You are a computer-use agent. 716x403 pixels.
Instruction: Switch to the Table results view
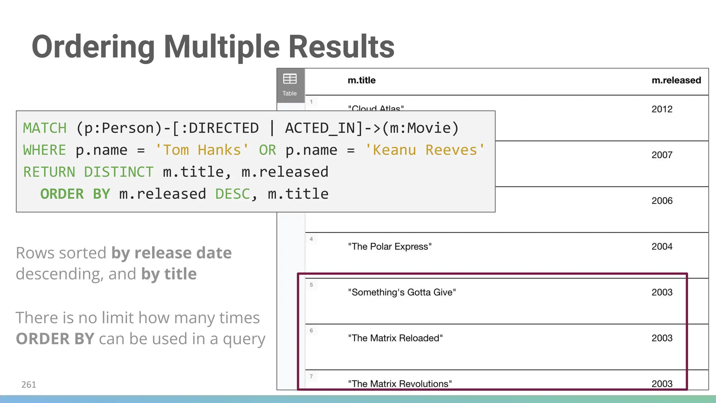pos(290,85)
